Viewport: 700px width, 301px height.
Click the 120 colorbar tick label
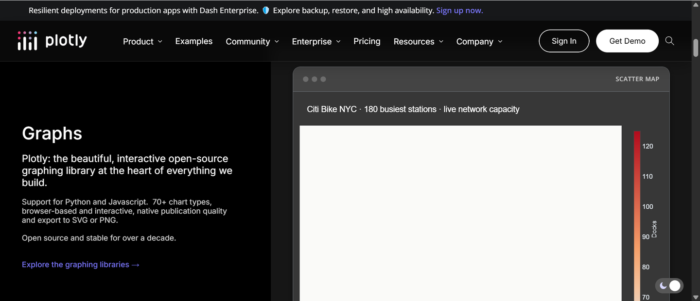[x=647, y=146]
